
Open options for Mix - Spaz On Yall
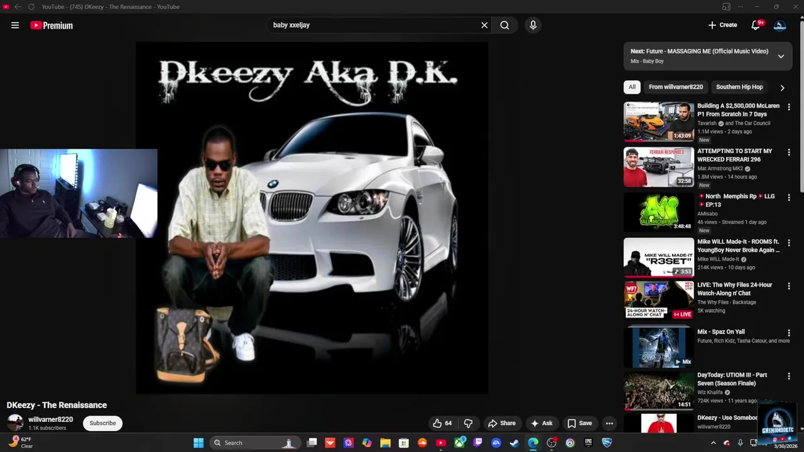(789, 333)
